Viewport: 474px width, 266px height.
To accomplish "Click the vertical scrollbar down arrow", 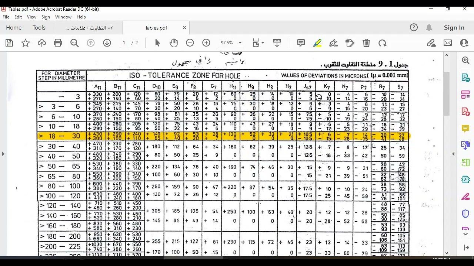I will click(447, 253).
